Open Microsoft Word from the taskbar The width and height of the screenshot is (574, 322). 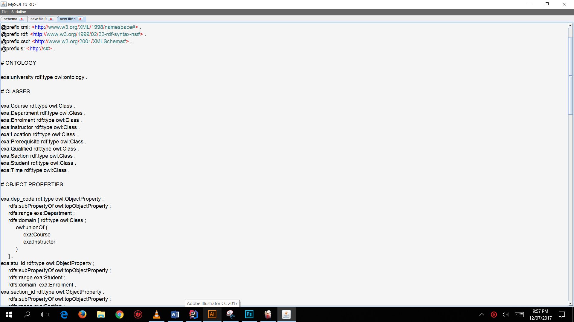175,314
